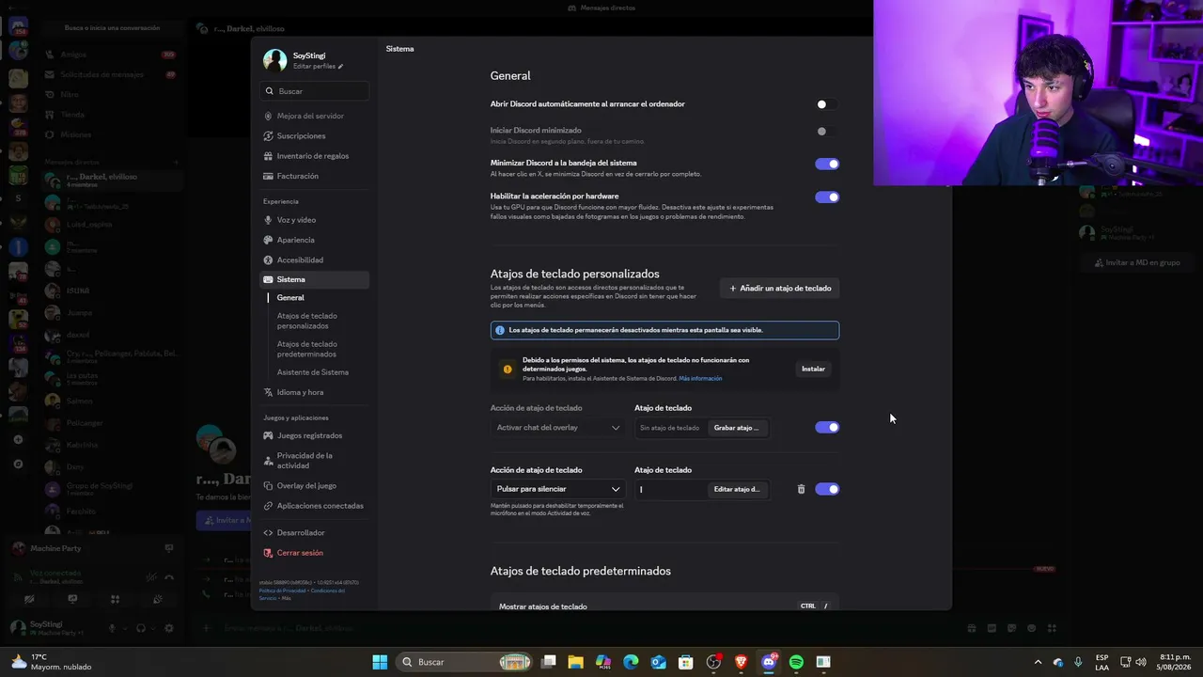Click the Juegos registrados gamepad icon
The image size is (1203, 677).
click(268, 435)
